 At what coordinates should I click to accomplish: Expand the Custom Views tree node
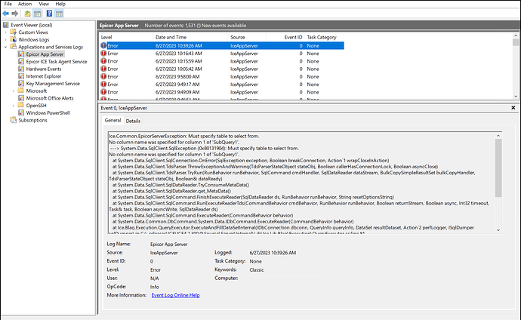tap(6, 32)
